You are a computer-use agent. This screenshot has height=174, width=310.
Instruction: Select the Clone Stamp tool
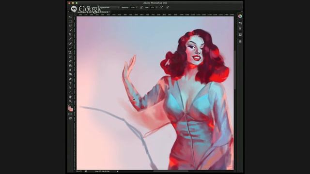[x=70, y=53]
